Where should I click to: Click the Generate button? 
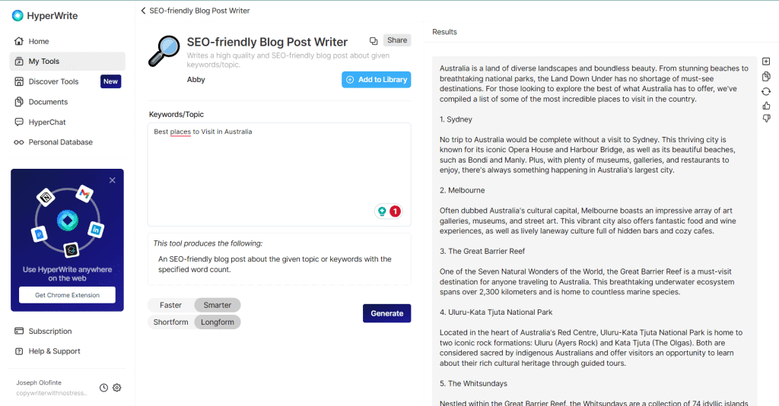[x=386, y=313]
